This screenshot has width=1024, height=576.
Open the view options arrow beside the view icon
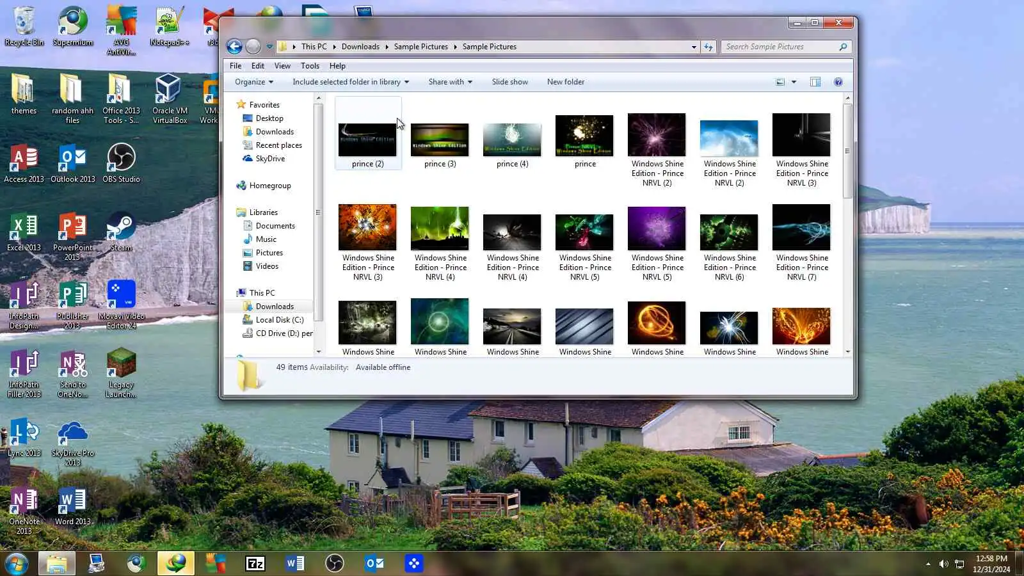(x=794, y=82)
